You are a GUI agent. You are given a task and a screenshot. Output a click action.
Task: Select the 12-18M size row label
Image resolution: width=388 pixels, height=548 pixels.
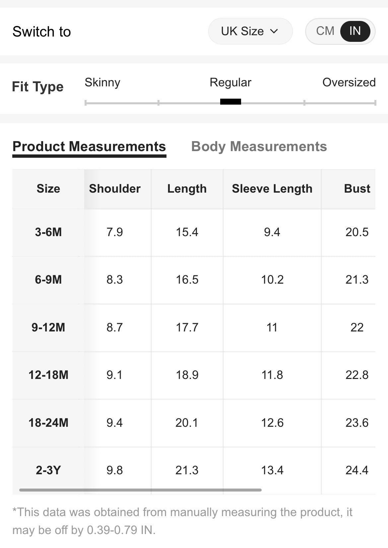[48, 375]
